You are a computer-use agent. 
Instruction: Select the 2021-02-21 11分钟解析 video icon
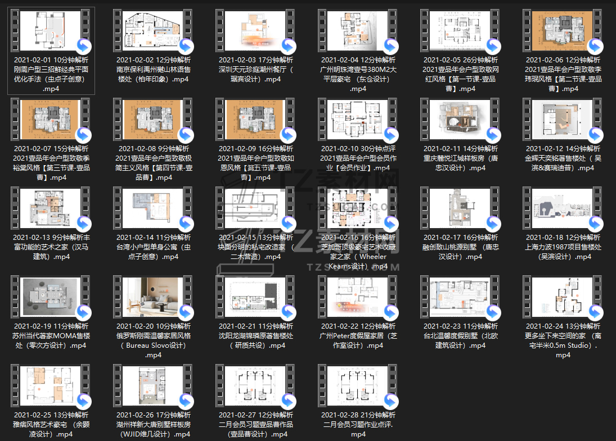pyautogui.click(x=255, y=297)
